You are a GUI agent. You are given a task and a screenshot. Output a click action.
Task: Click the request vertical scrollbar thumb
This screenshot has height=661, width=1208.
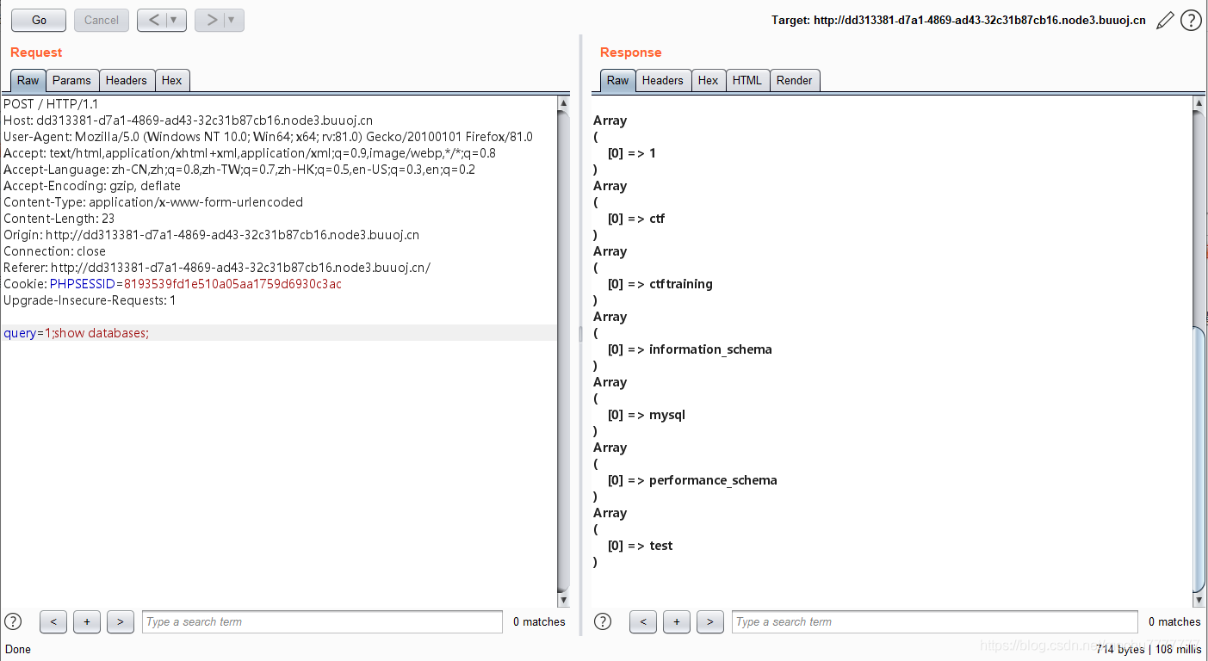pyautogui.click(x=564, y=351)
